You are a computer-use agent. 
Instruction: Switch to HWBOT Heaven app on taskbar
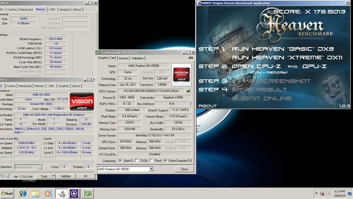(62, 193)
